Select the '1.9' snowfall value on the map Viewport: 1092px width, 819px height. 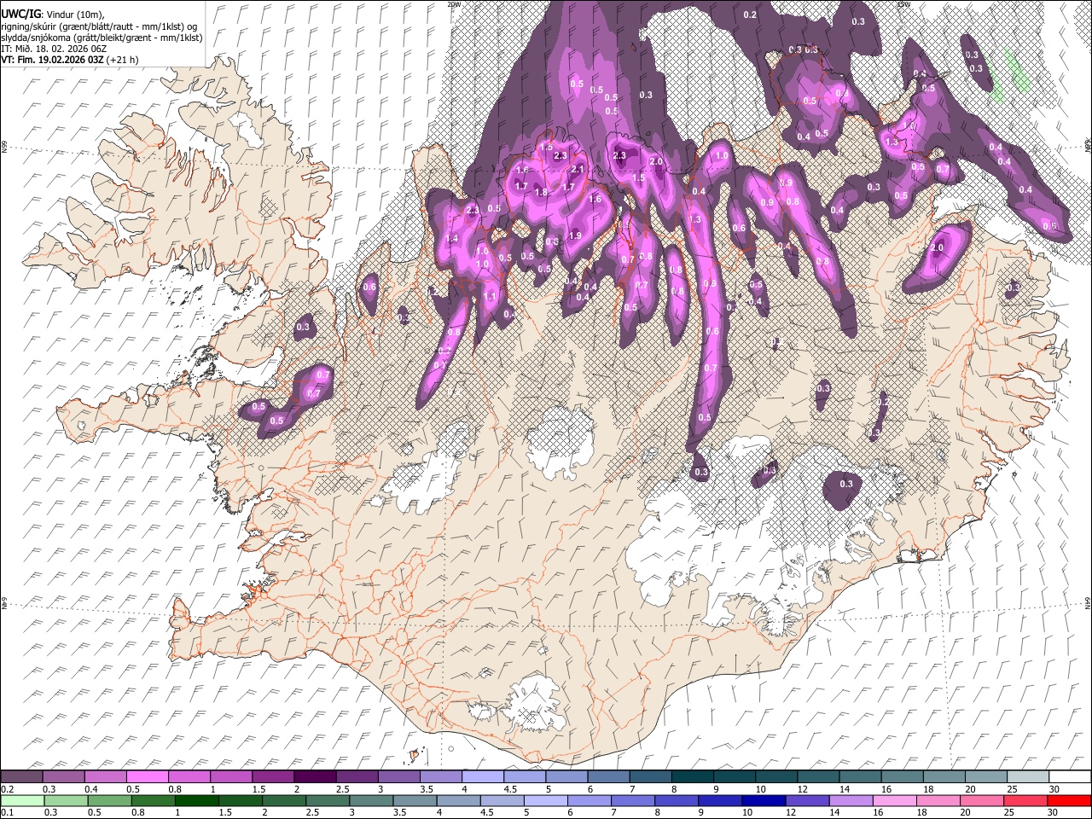tap(575, 236)
